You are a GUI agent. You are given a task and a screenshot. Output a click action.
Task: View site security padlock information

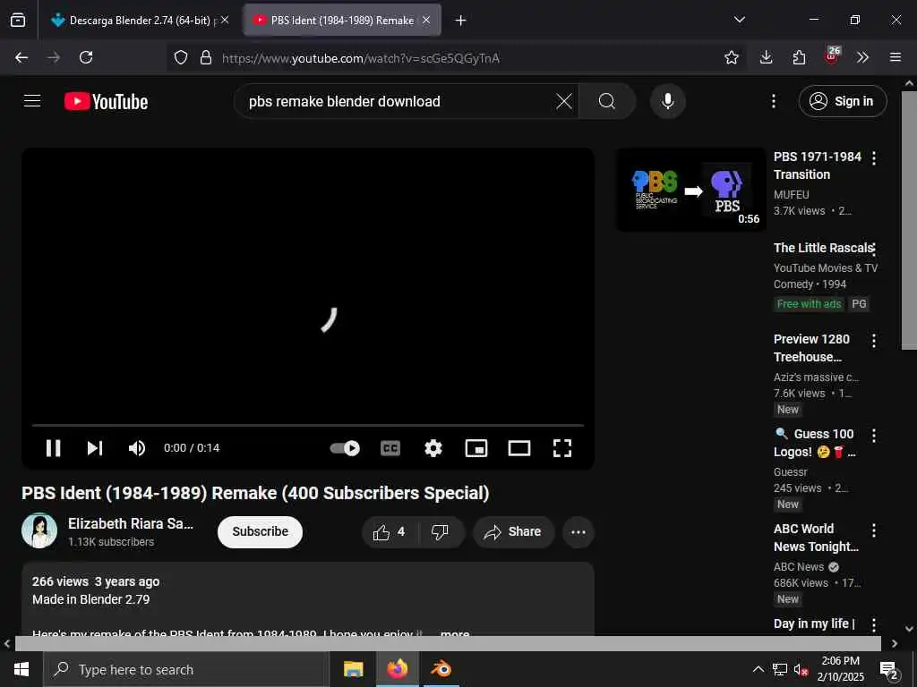coord(205,57)
